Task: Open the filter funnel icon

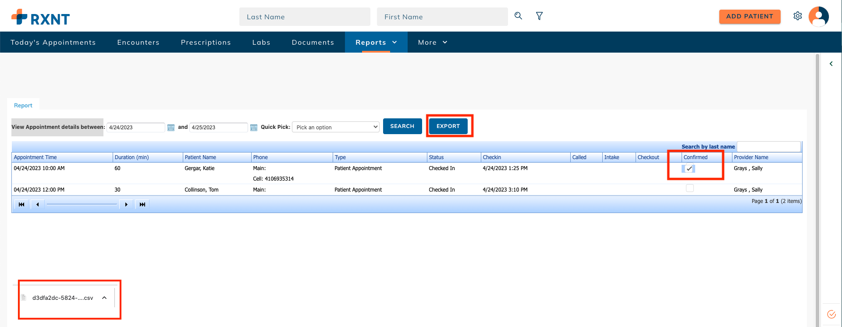Action: coord(539,16)
